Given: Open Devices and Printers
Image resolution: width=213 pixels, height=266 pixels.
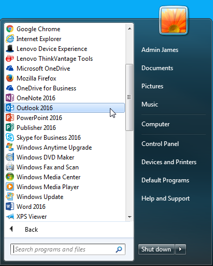Looking at the screenshot, I should point(169,162).
